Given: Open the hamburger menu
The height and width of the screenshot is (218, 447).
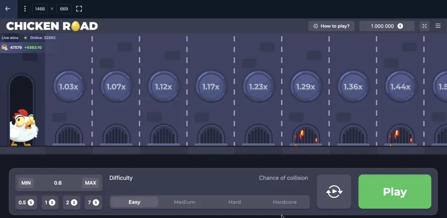Looking at the screenshot, I should [438, 26].
